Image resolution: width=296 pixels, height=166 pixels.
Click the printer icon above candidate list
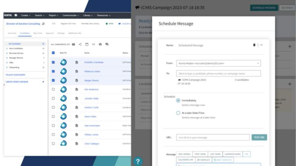[x=100, y=44]
